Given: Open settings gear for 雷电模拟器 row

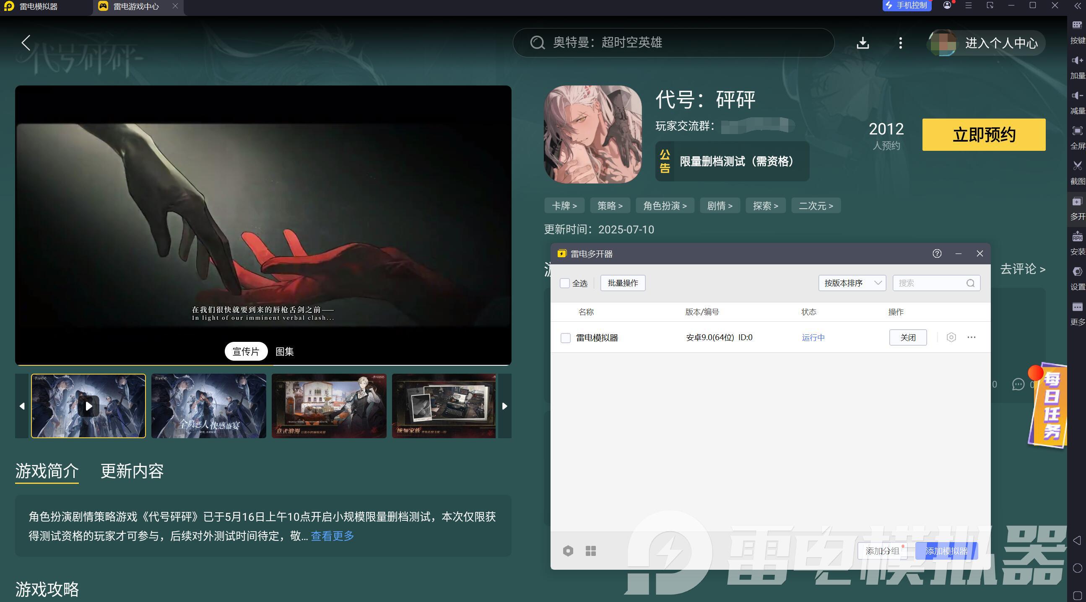Looking at the screenshot, I should (951, 337).
